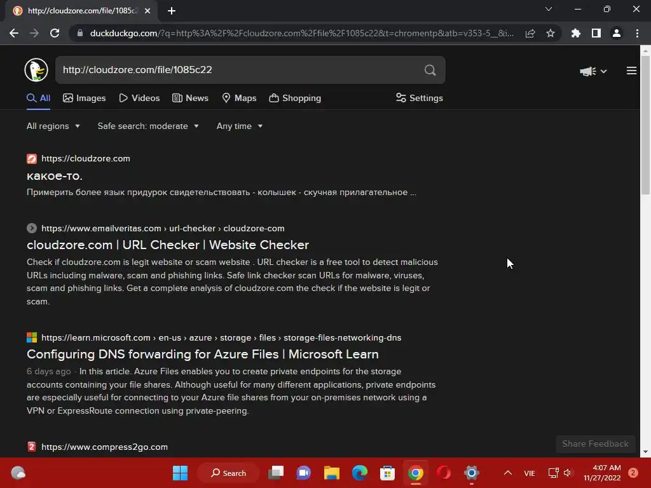Open the megaphone notifications dropdown

(593, 71)
